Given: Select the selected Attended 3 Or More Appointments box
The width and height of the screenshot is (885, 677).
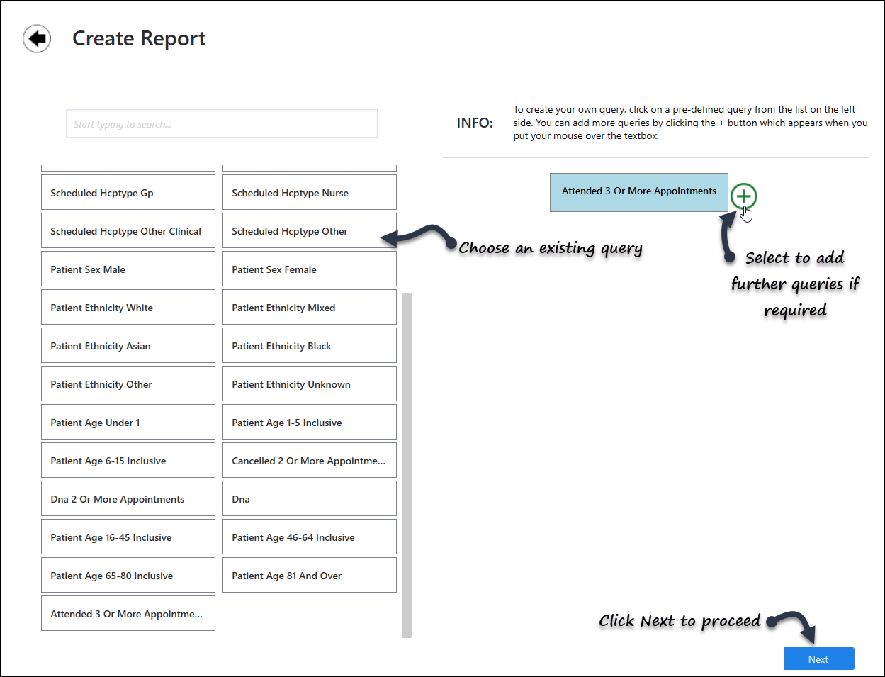Looking at the screenshot, I should pyautogui.click(x=638, y=192).
